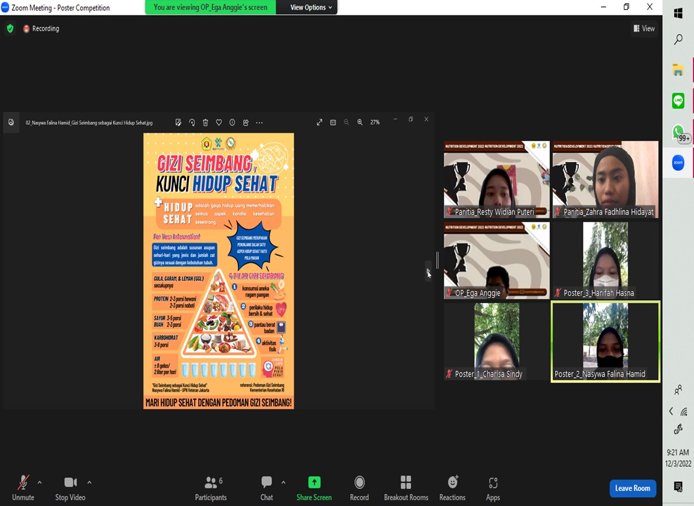
Task: Open the Apps panel
Action: point(493,488)
